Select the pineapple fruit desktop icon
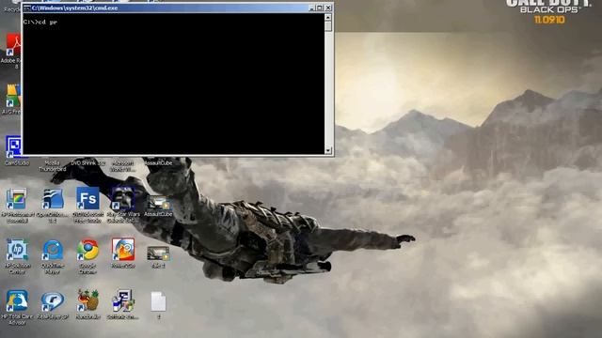602x338 pixels. (x=88, y=300)
